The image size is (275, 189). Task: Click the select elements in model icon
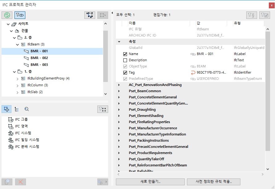point(90,15)
